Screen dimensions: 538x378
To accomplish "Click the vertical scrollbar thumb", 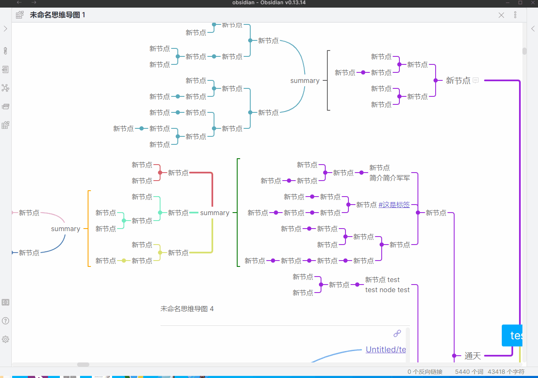I will (525, 51).
